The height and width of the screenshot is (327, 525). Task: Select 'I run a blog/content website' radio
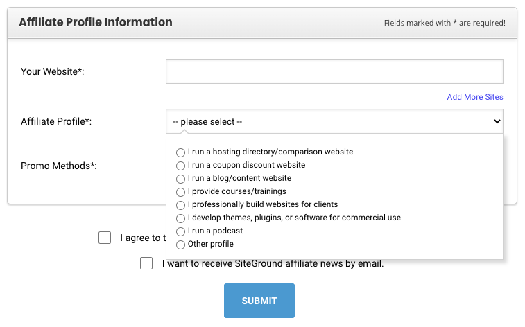click(181, 179)
